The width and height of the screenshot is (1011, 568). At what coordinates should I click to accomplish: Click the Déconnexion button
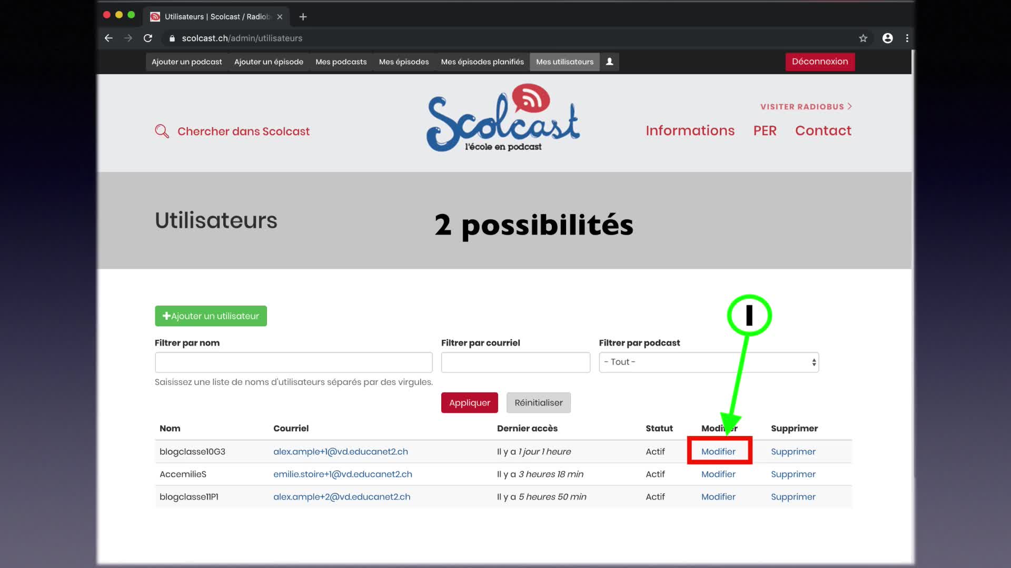pyautogui.click(x=819, y=62)
